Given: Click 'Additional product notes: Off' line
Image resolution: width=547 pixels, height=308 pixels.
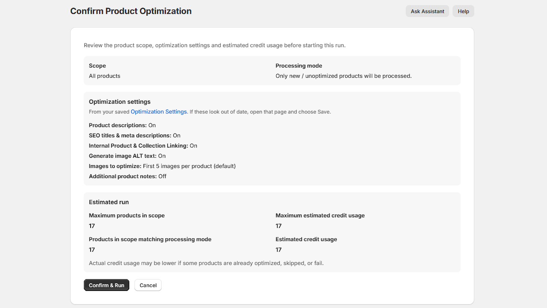Looking at the screenshot, I should point(128,176).
